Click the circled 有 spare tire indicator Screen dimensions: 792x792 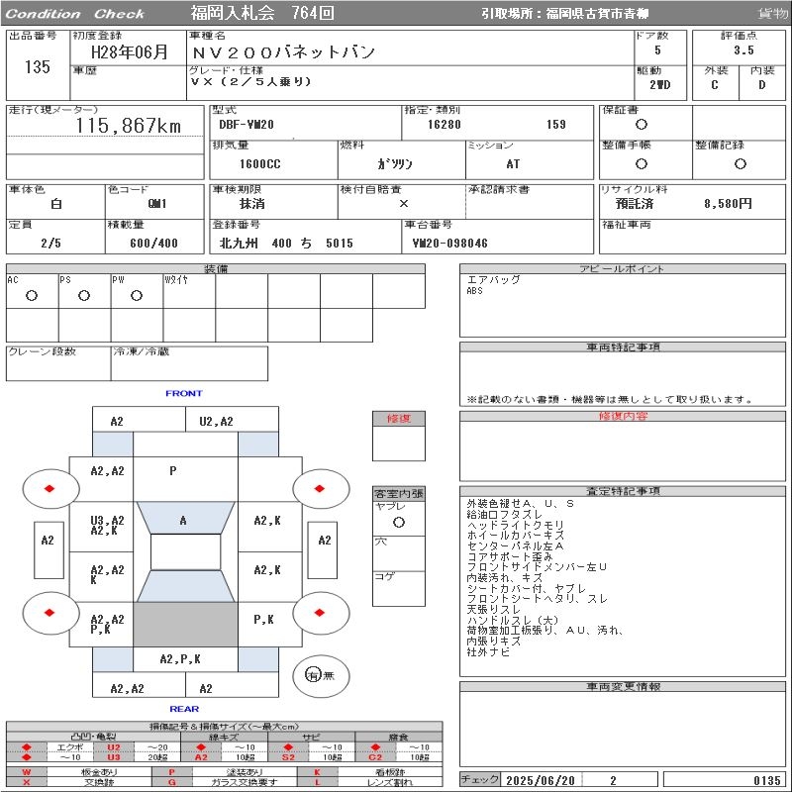313,675
